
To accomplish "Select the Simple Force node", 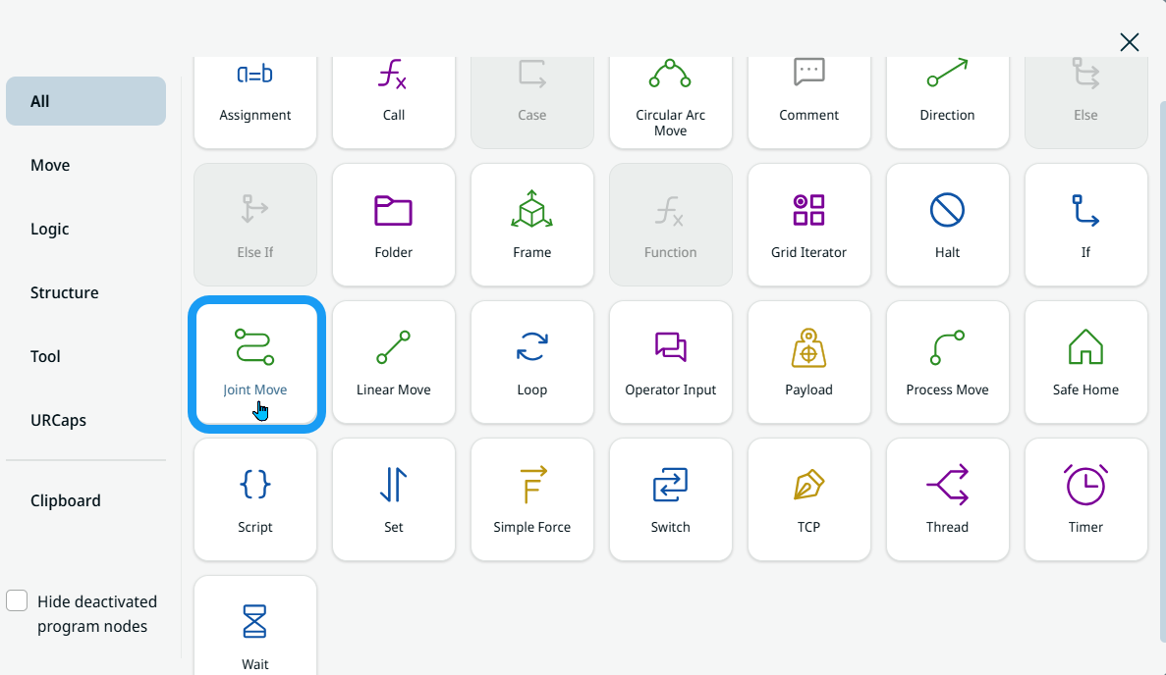I will click(x=531, y=499).
